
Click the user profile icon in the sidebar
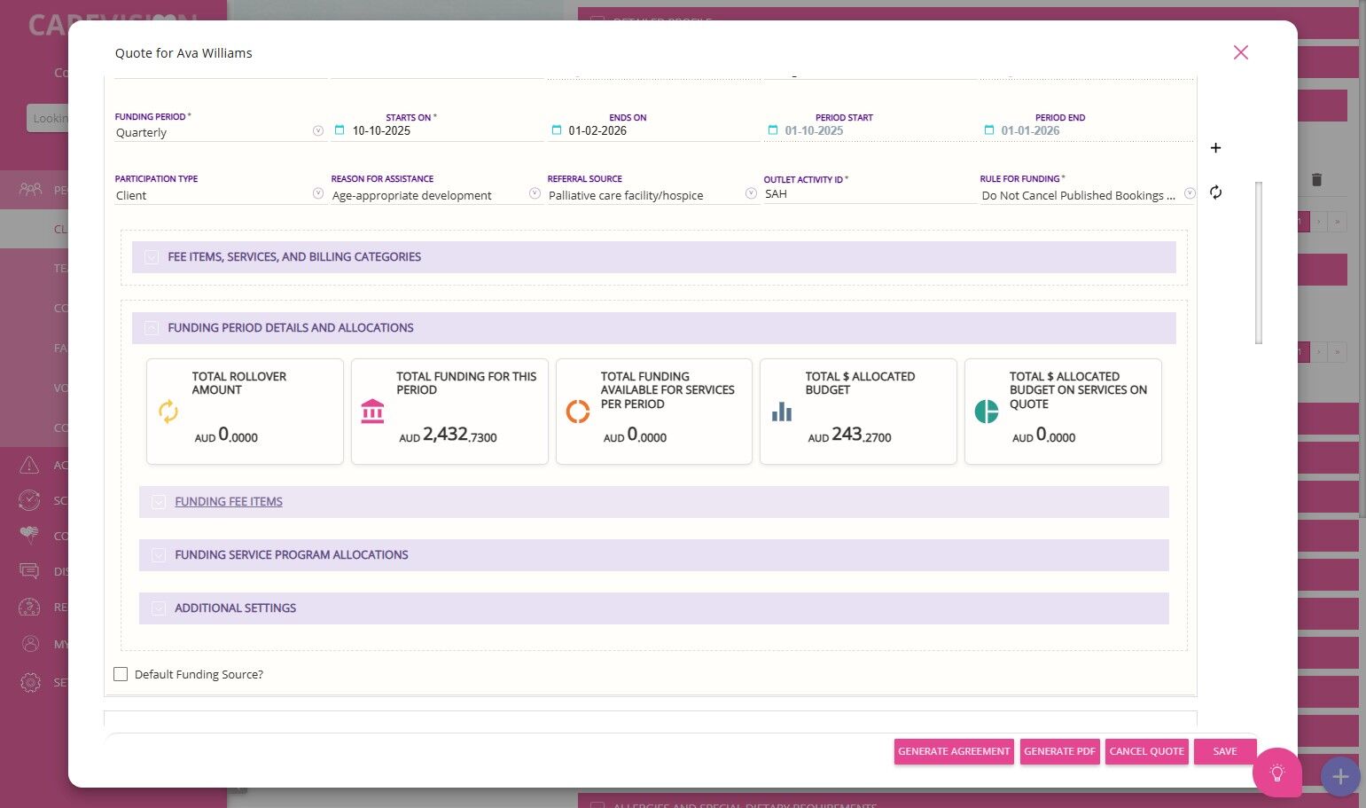click(x=30, y=644)
